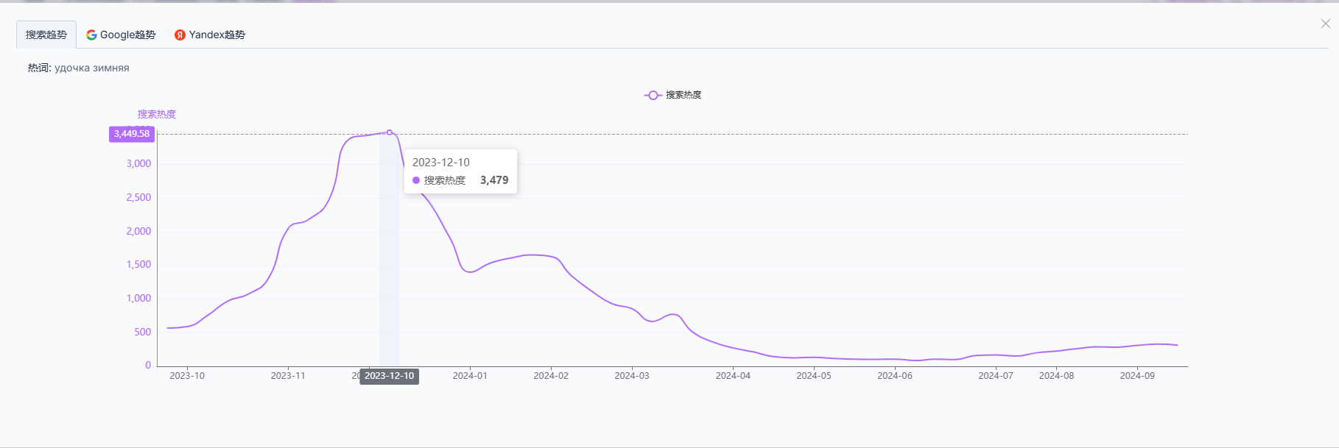The width and height of the screenshot is (1339, 448).
Task: Click the 2023-10 x-axis label
Action: pyautogui.click(x=187, y=376)
